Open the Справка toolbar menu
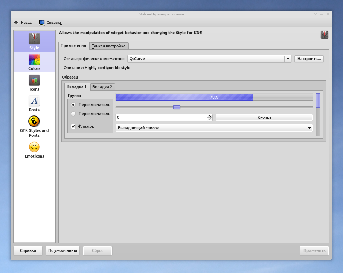Image resolution: width=343 pixels, height=273 pixels. pyautogui.click(x=51, y=23)
